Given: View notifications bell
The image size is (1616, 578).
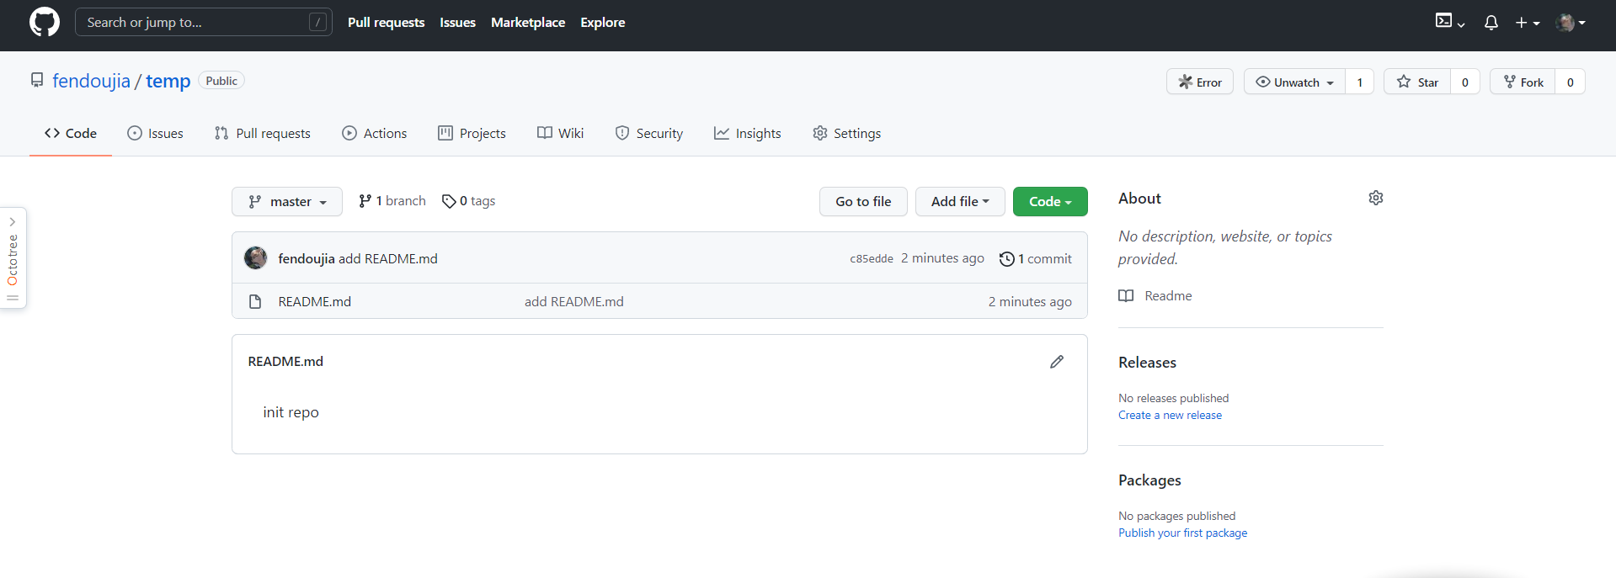Looking at the screenshot, I should click(1491, 23).
